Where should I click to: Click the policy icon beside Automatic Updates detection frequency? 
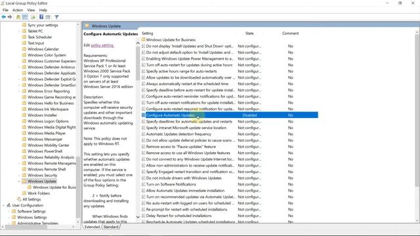pyautogui.click(x=143, y=134)
